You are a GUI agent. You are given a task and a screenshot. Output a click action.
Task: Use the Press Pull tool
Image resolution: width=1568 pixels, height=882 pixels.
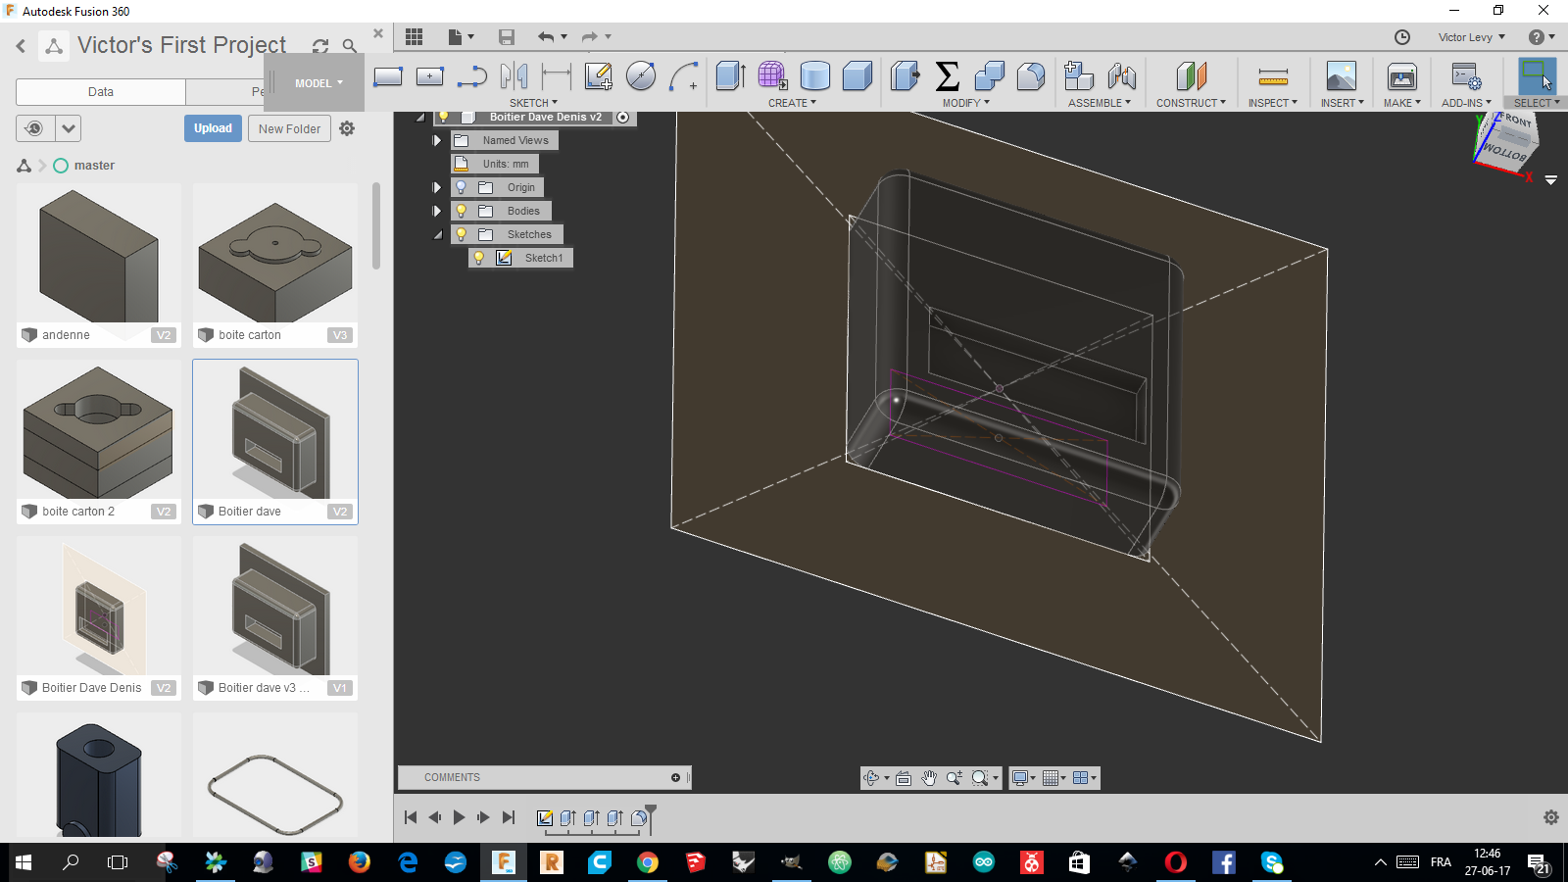pos(906,76)
